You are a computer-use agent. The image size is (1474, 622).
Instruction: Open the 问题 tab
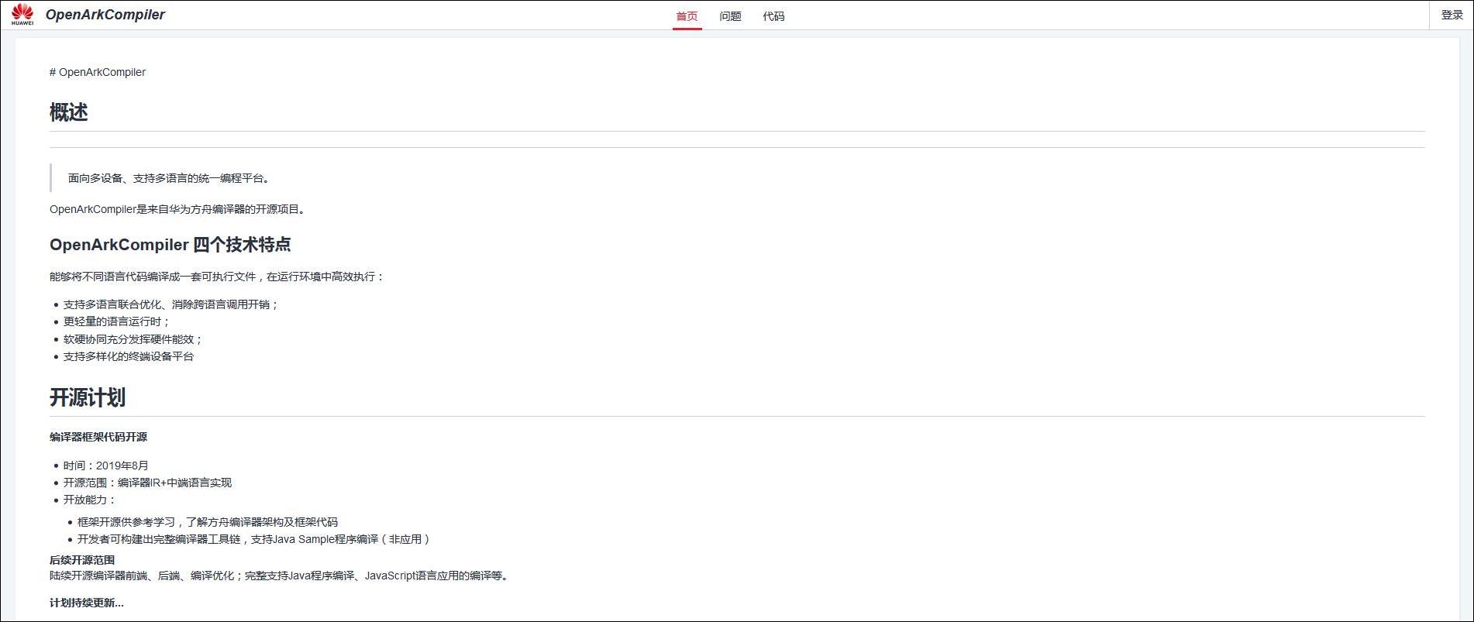click(x=730, y=16)
